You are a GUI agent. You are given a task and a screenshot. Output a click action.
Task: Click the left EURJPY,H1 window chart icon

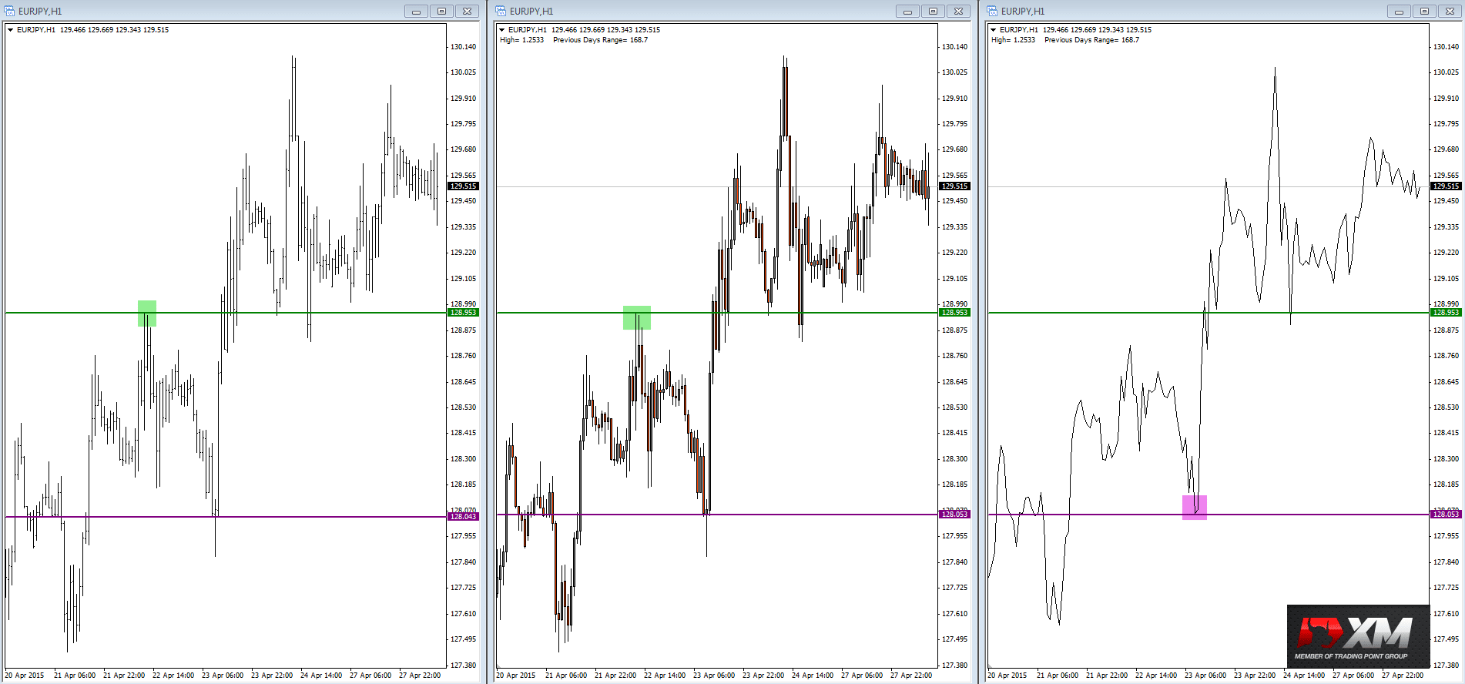pos(9,11)
